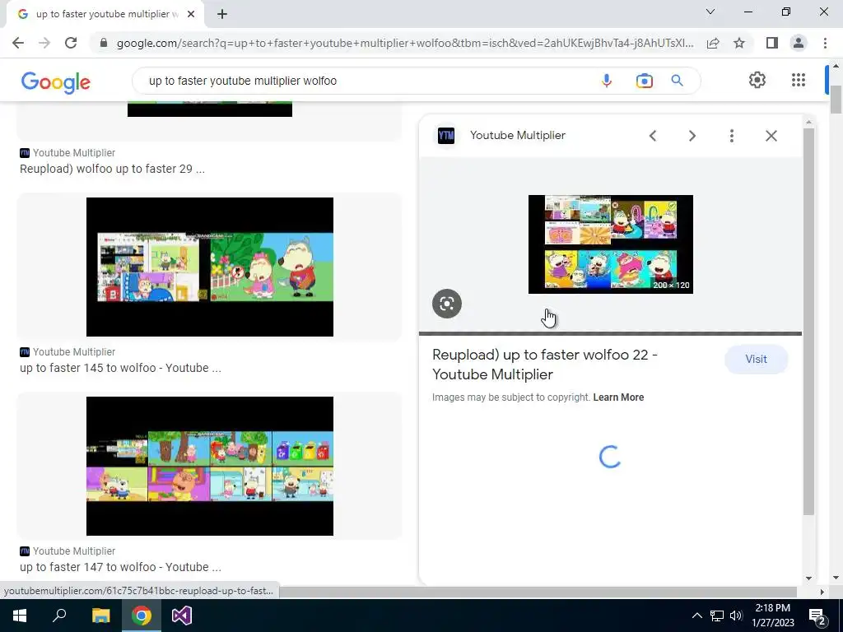The height and width of the screenshot is (632, 843).
Task: Search inside image with Lens button
Action: [x=447, y=304]
